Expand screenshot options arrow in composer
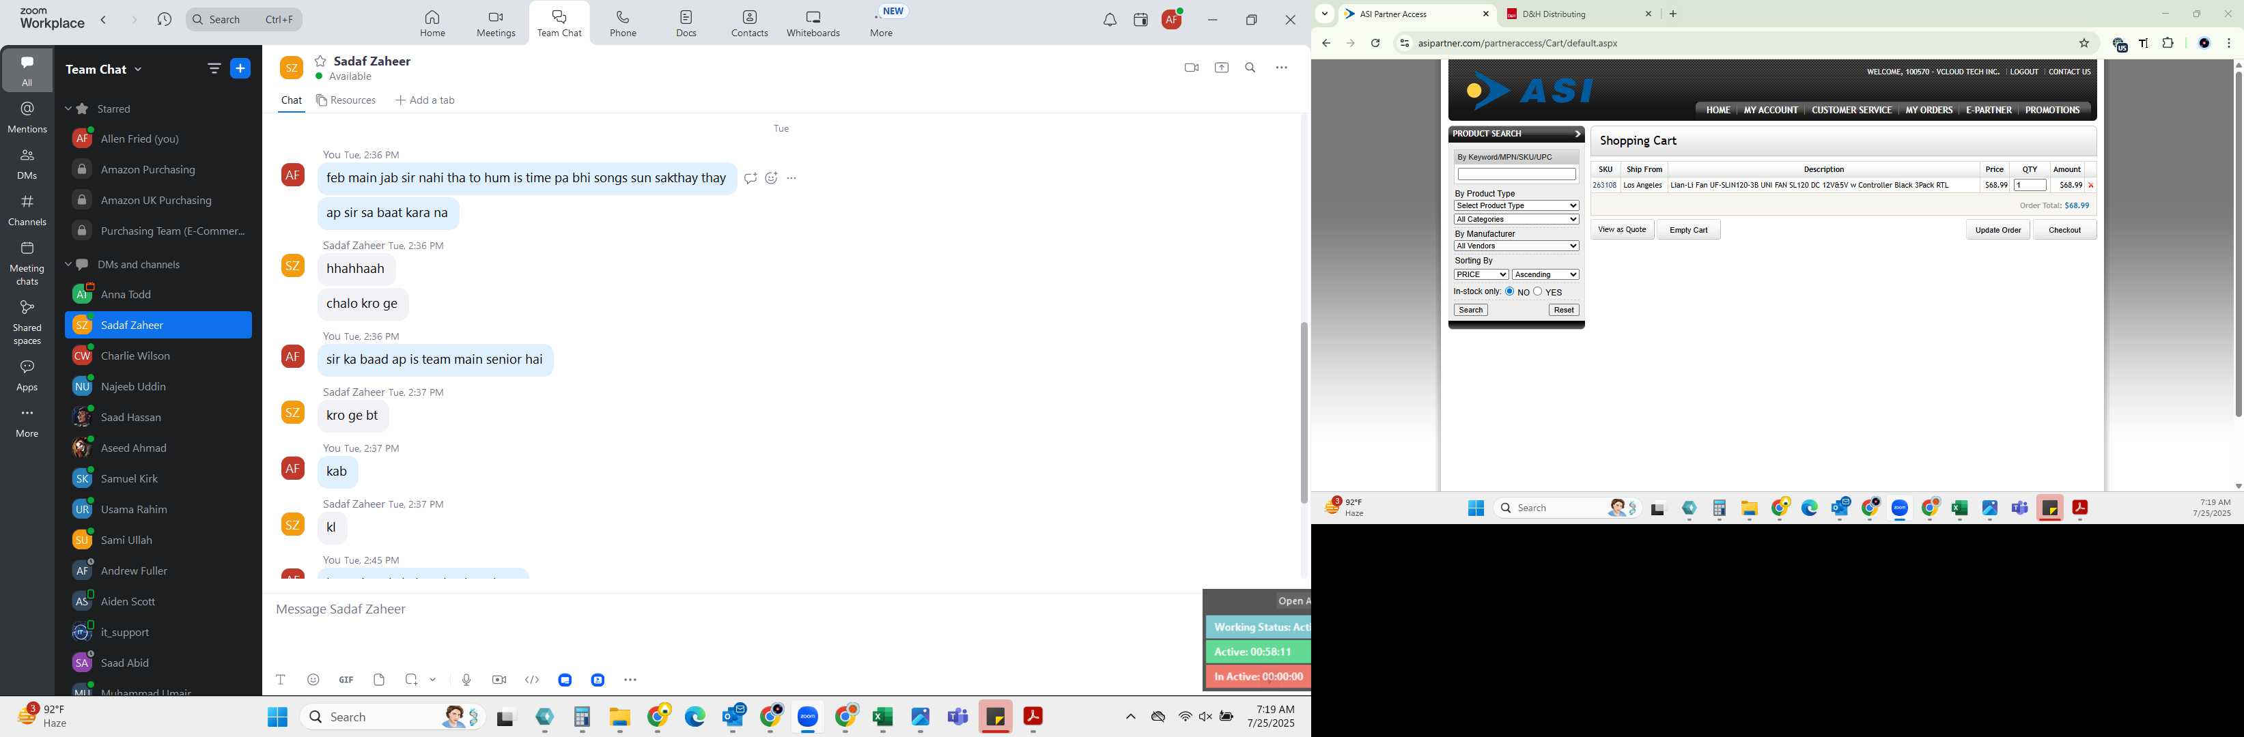 coord(433,680)
